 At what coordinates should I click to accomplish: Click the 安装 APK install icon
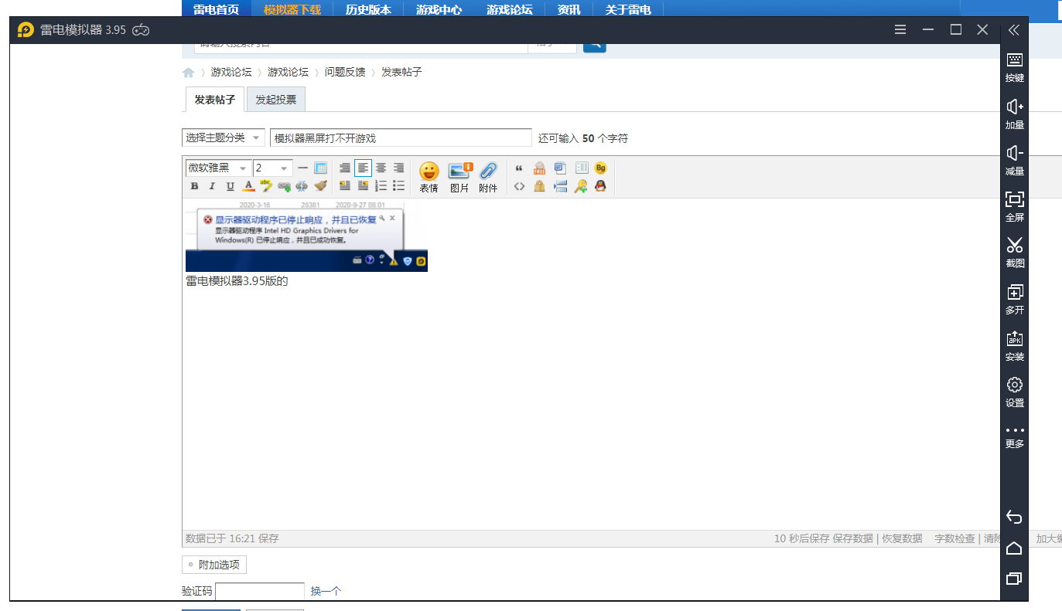pos(1014,345)
